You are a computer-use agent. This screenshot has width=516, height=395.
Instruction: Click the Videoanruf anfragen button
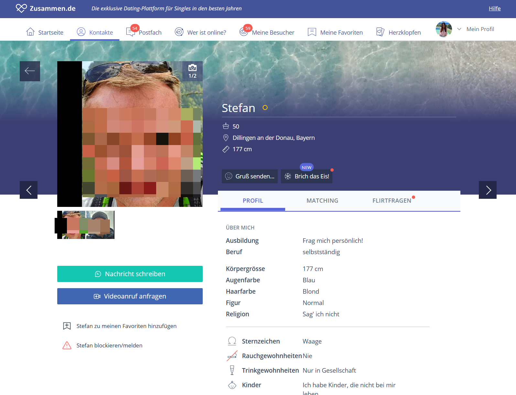click(130, 296)
